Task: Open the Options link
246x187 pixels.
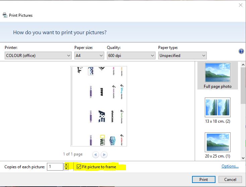Action: tap(230, 166)
